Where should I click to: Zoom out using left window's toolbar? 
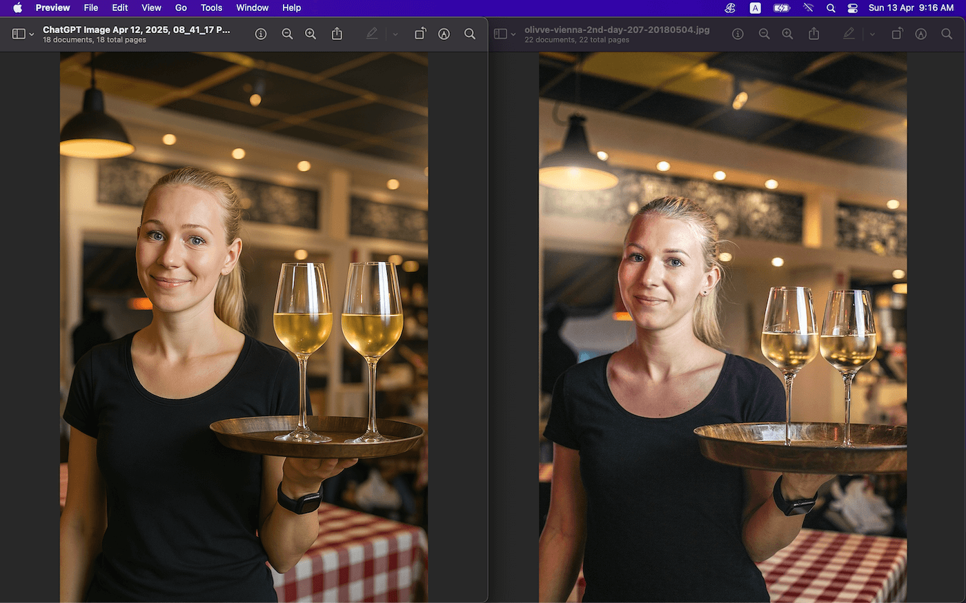[x=287, y=34]
